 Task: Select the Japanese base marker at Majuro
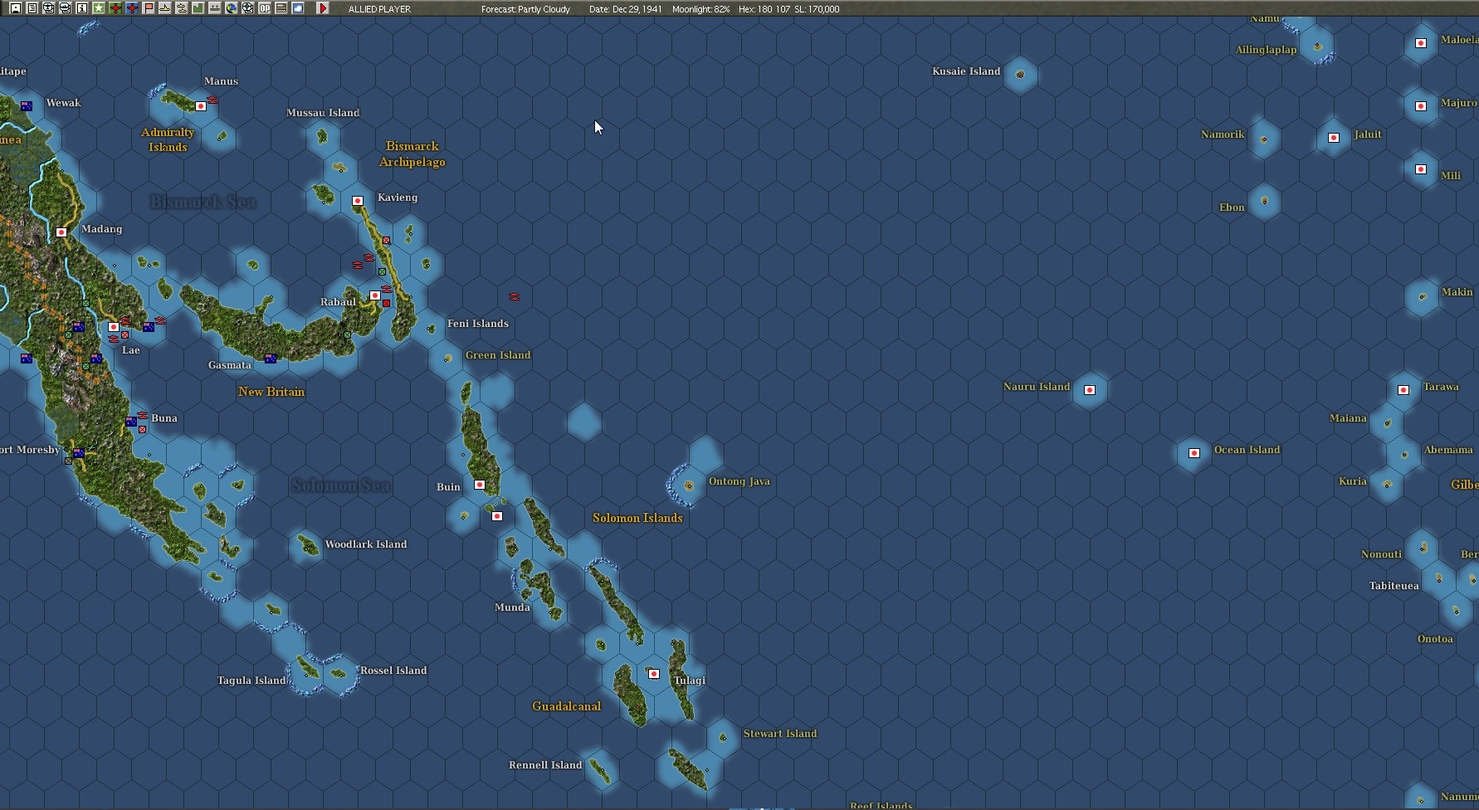1421,106
